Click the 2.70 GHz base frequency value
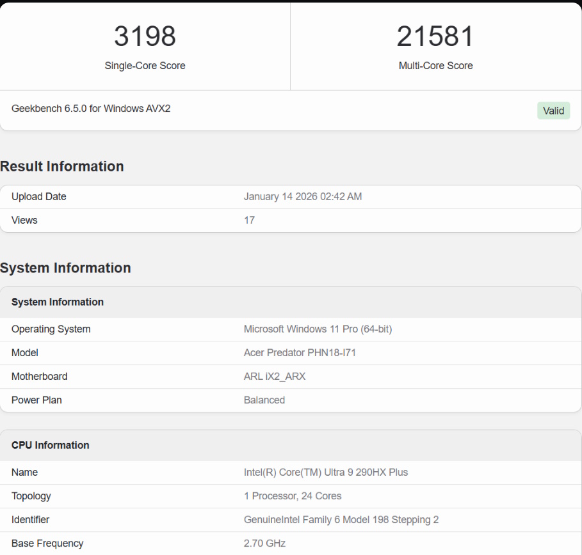Screen dimensions: 582x555 (264, 543)
